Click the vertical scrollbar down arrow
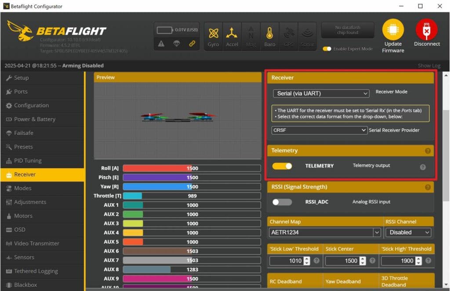This screenshot has height=291, width=451. pos(446,285)
